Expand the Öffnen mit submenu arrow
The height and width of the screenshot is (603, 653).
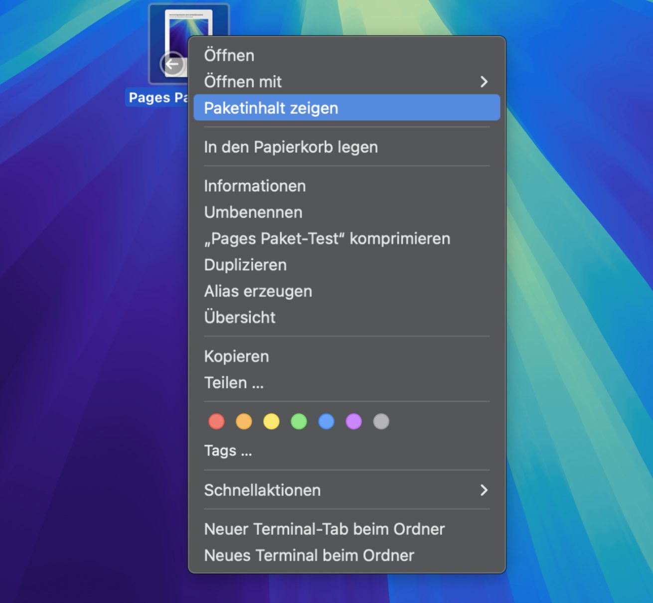484,82
